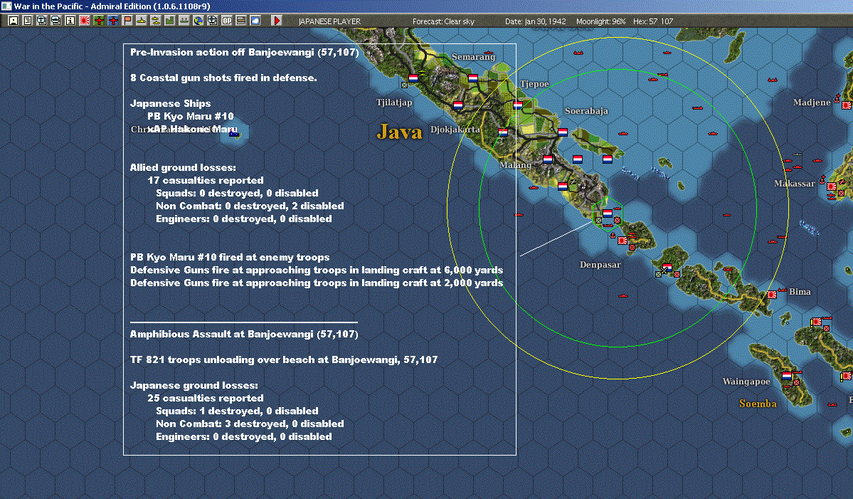Image resolution: width=853 pixels, height=499 pixels.
Task: Click the red play arrow end turn icon
Action: [x=276, y=21]
